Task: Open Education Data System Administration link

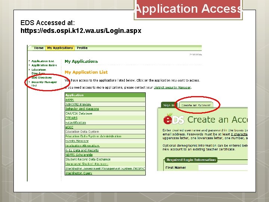Action: (x=93, y=136)
